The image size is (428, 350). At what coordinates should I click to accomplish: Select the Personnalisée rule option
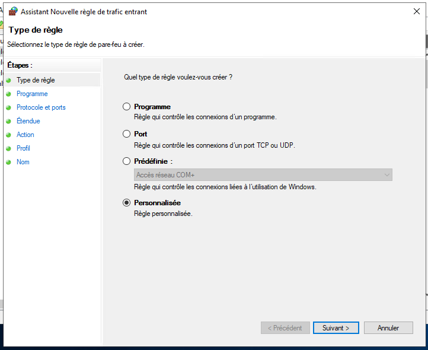click(126, 203)
